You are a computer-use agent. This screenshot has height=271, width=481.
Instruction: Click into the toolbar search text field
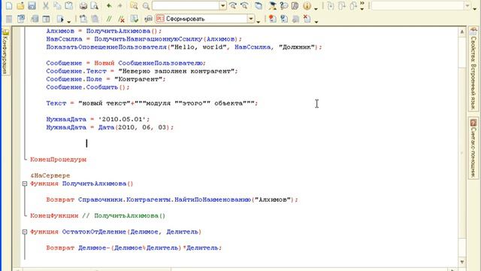[x=186, y=5]
